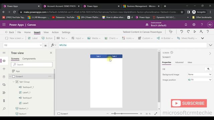The height and width of the screenshot is (120, 214).
Task: Open Tree view layers icon in left rail
Action: (4, 61)
